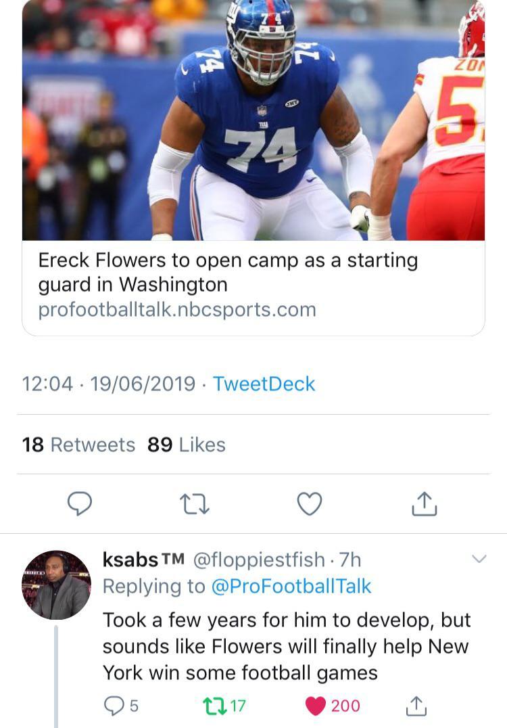
Task: Open the tweet timestamp 12:04 19/06/2019
Action: [x=108, y=384]
